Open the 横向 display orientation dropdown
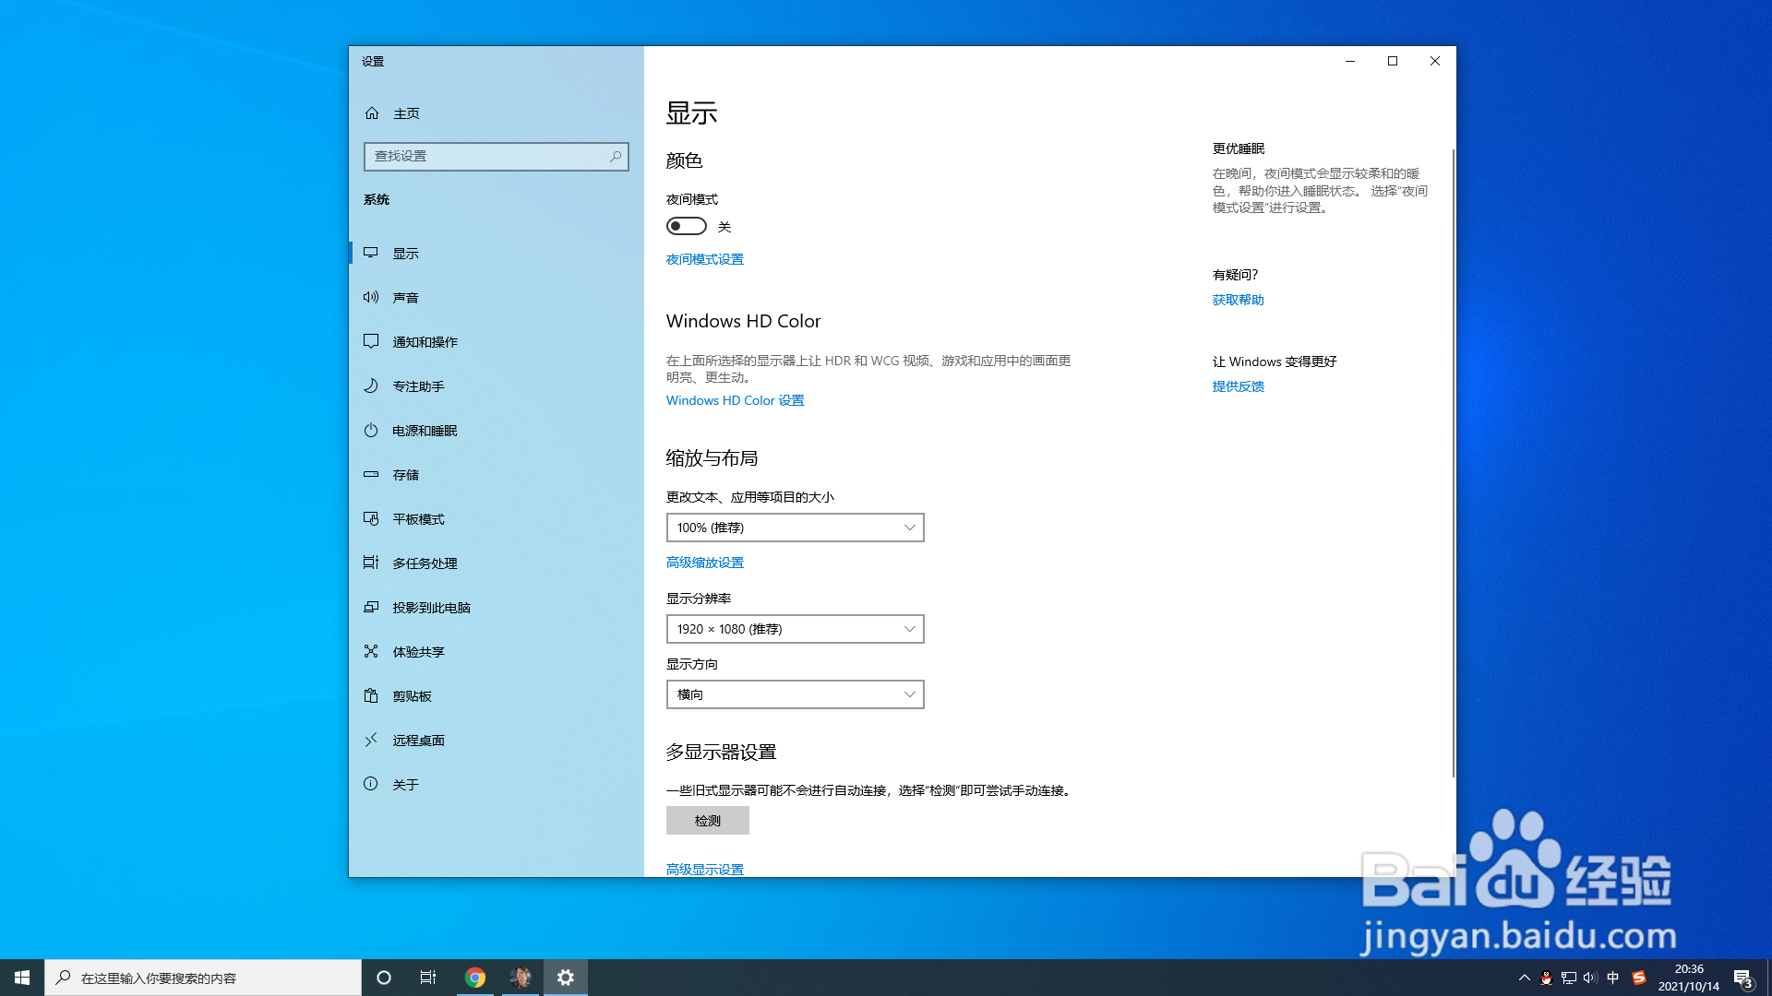Image resolution: width=1772 pixels, height=996 pixels. [796, 694]
